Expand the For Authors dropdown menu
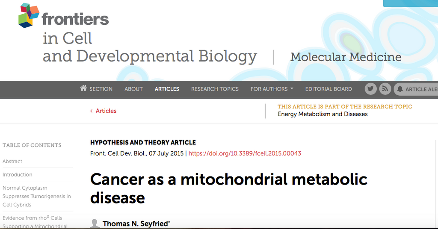 click(x=272, y=89)
